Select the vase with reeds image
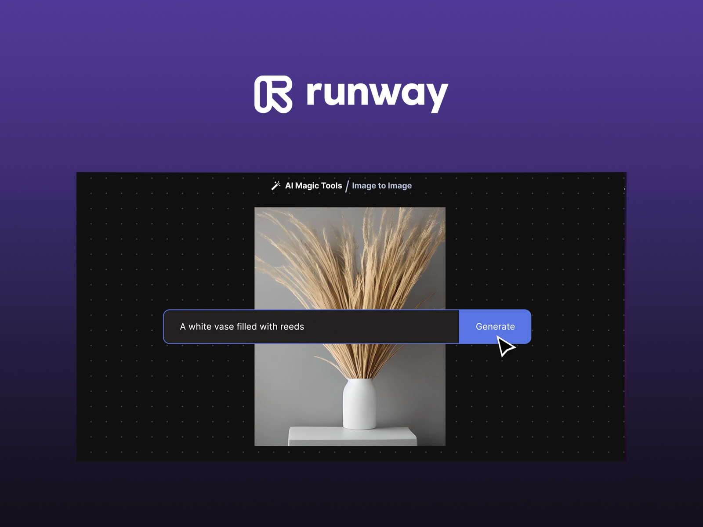703x527 pixels. tap(350, 326)
